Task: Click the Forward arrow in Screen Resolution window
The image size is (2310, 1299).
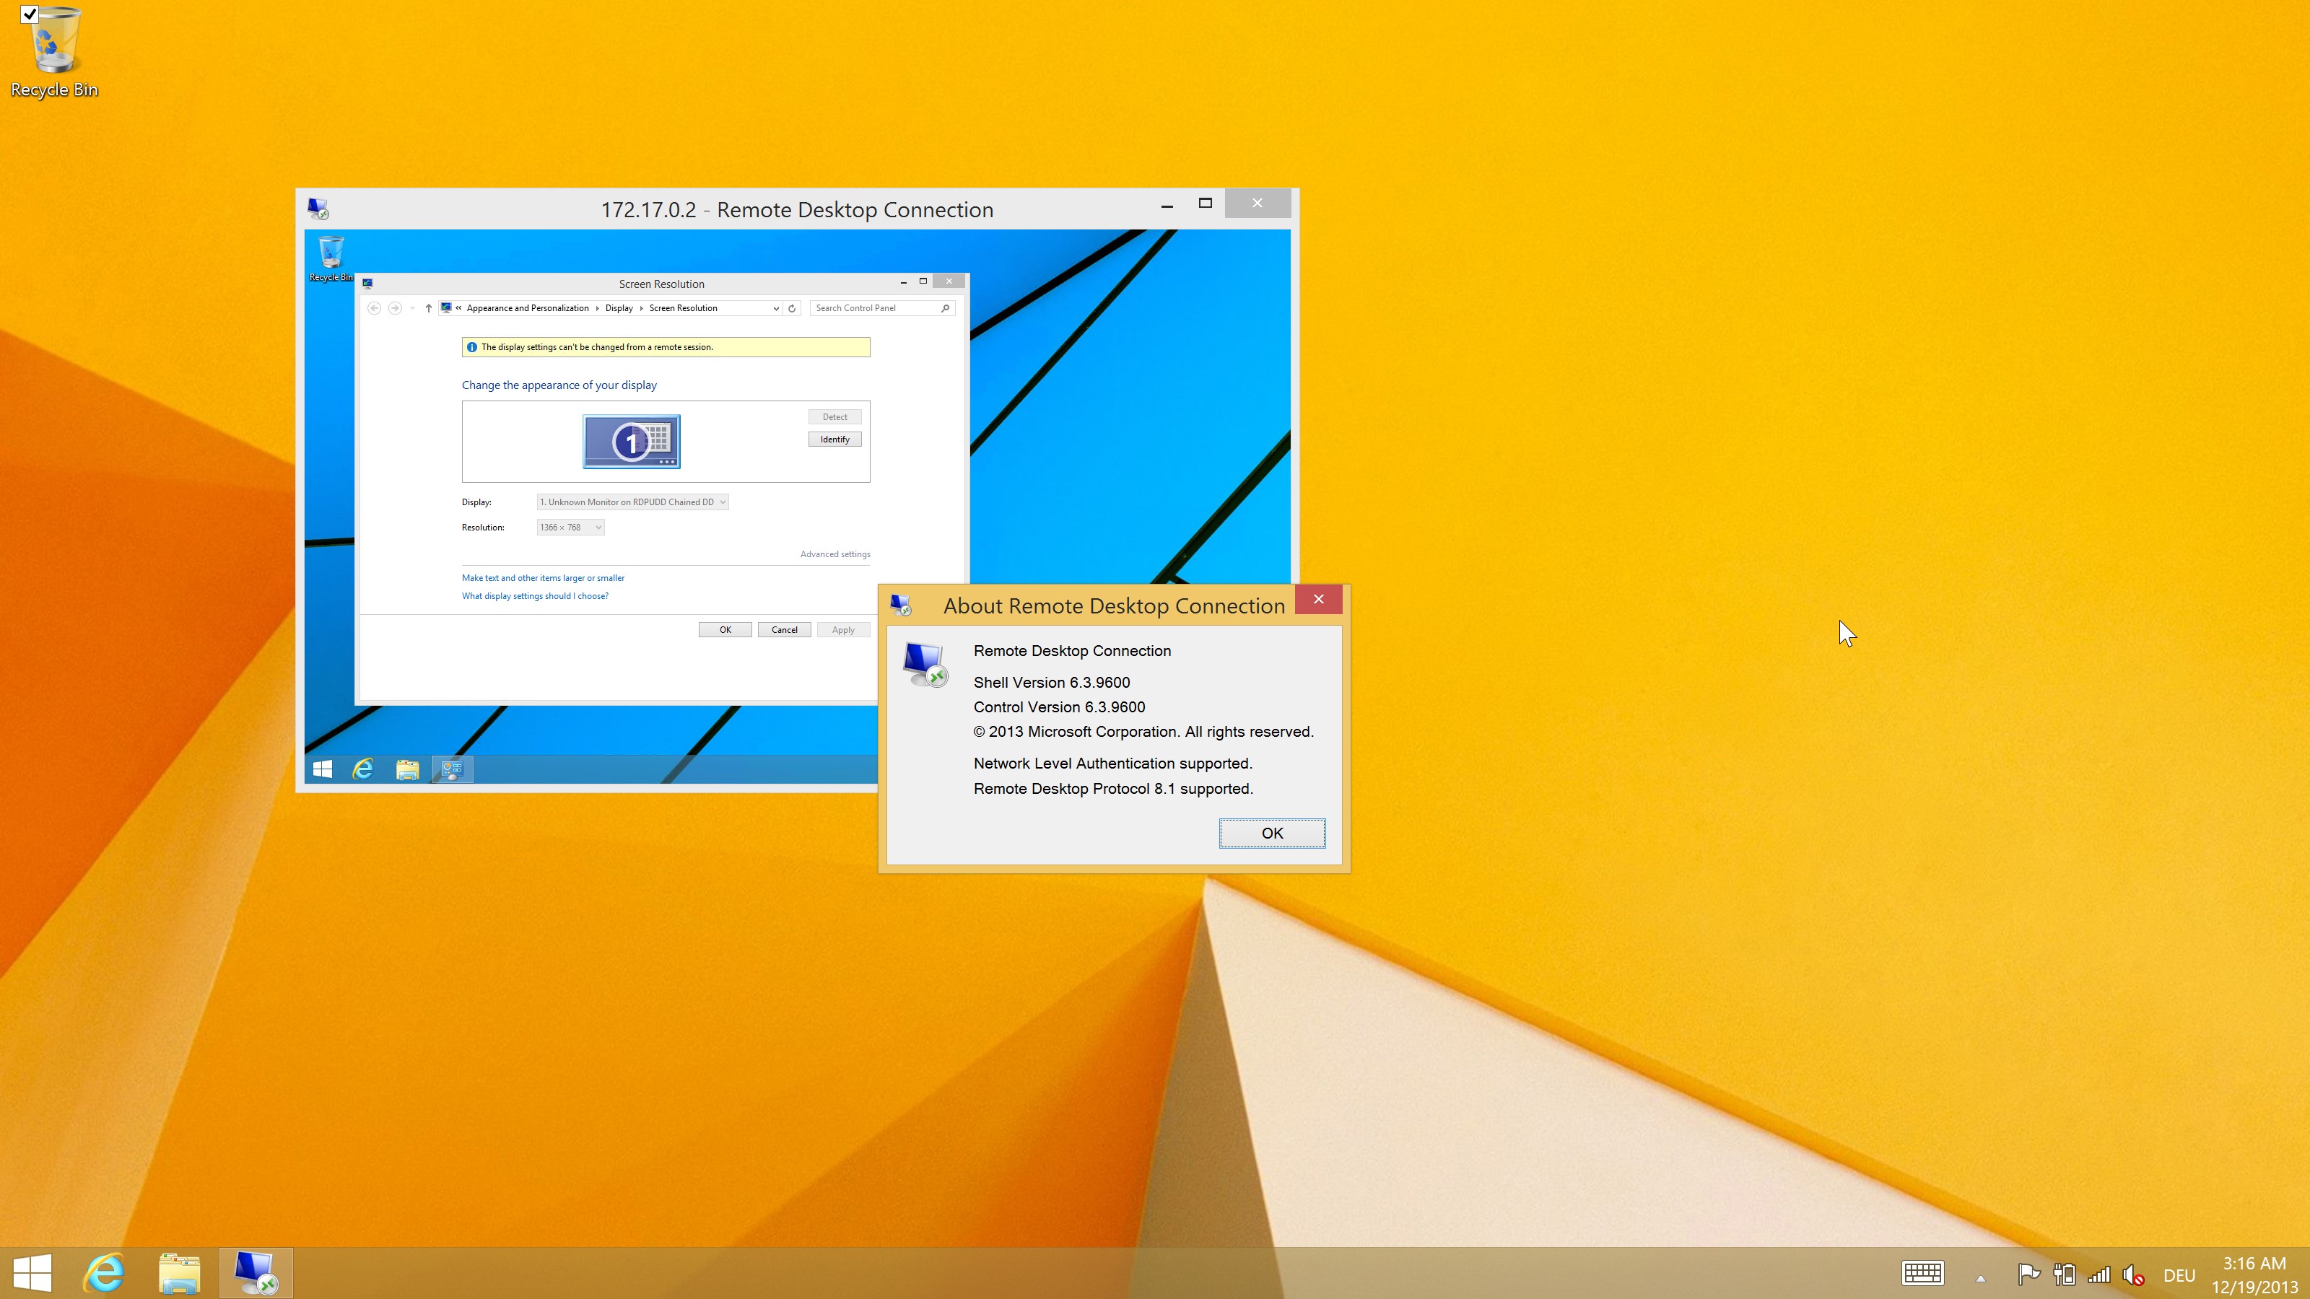Action: click(x=395, y=307)
